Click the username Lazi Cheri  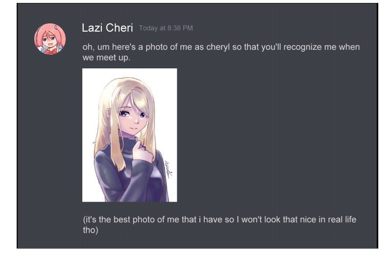click(x=107, y=28)
